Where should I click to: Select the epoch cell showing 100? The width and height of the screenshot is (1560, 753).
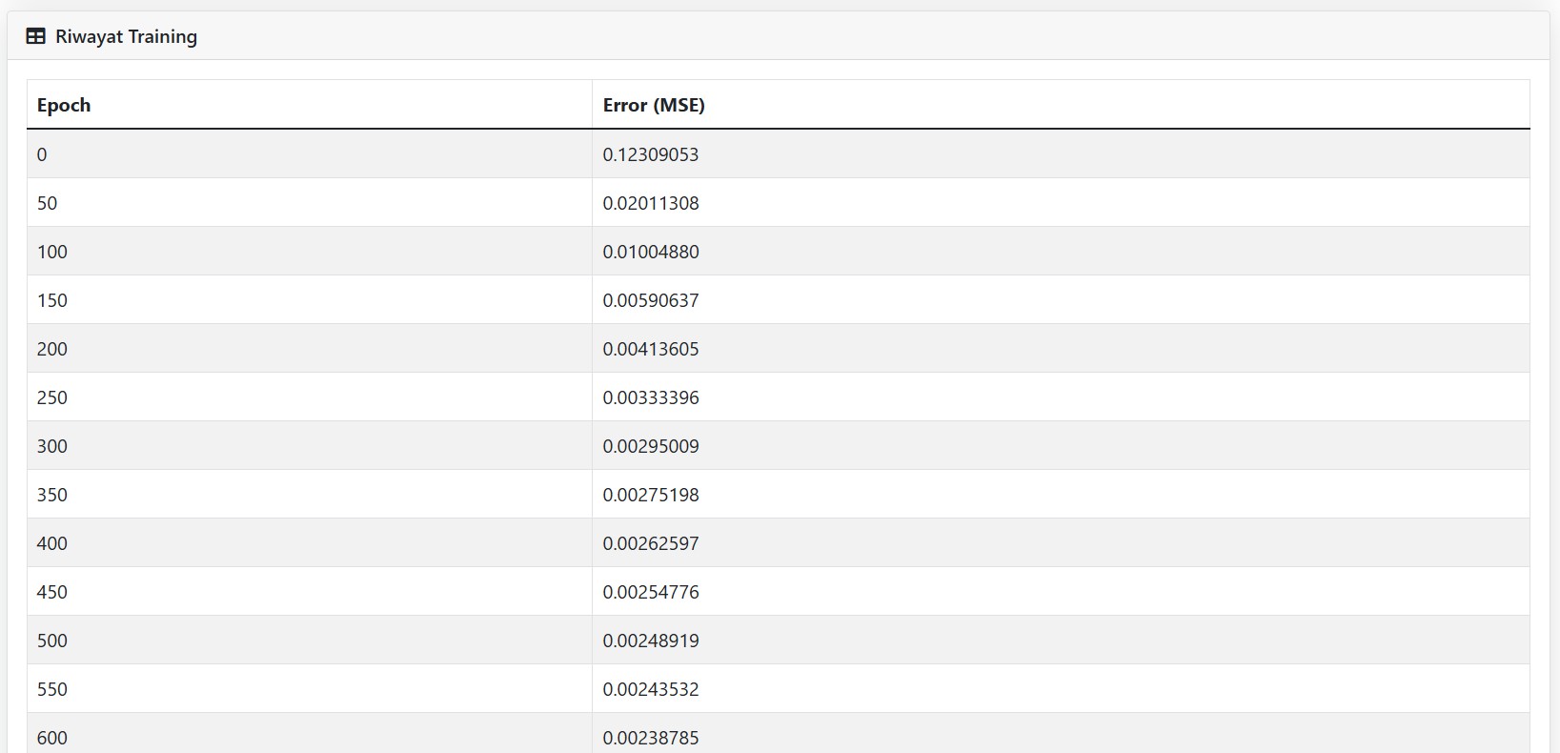[310, 252]
